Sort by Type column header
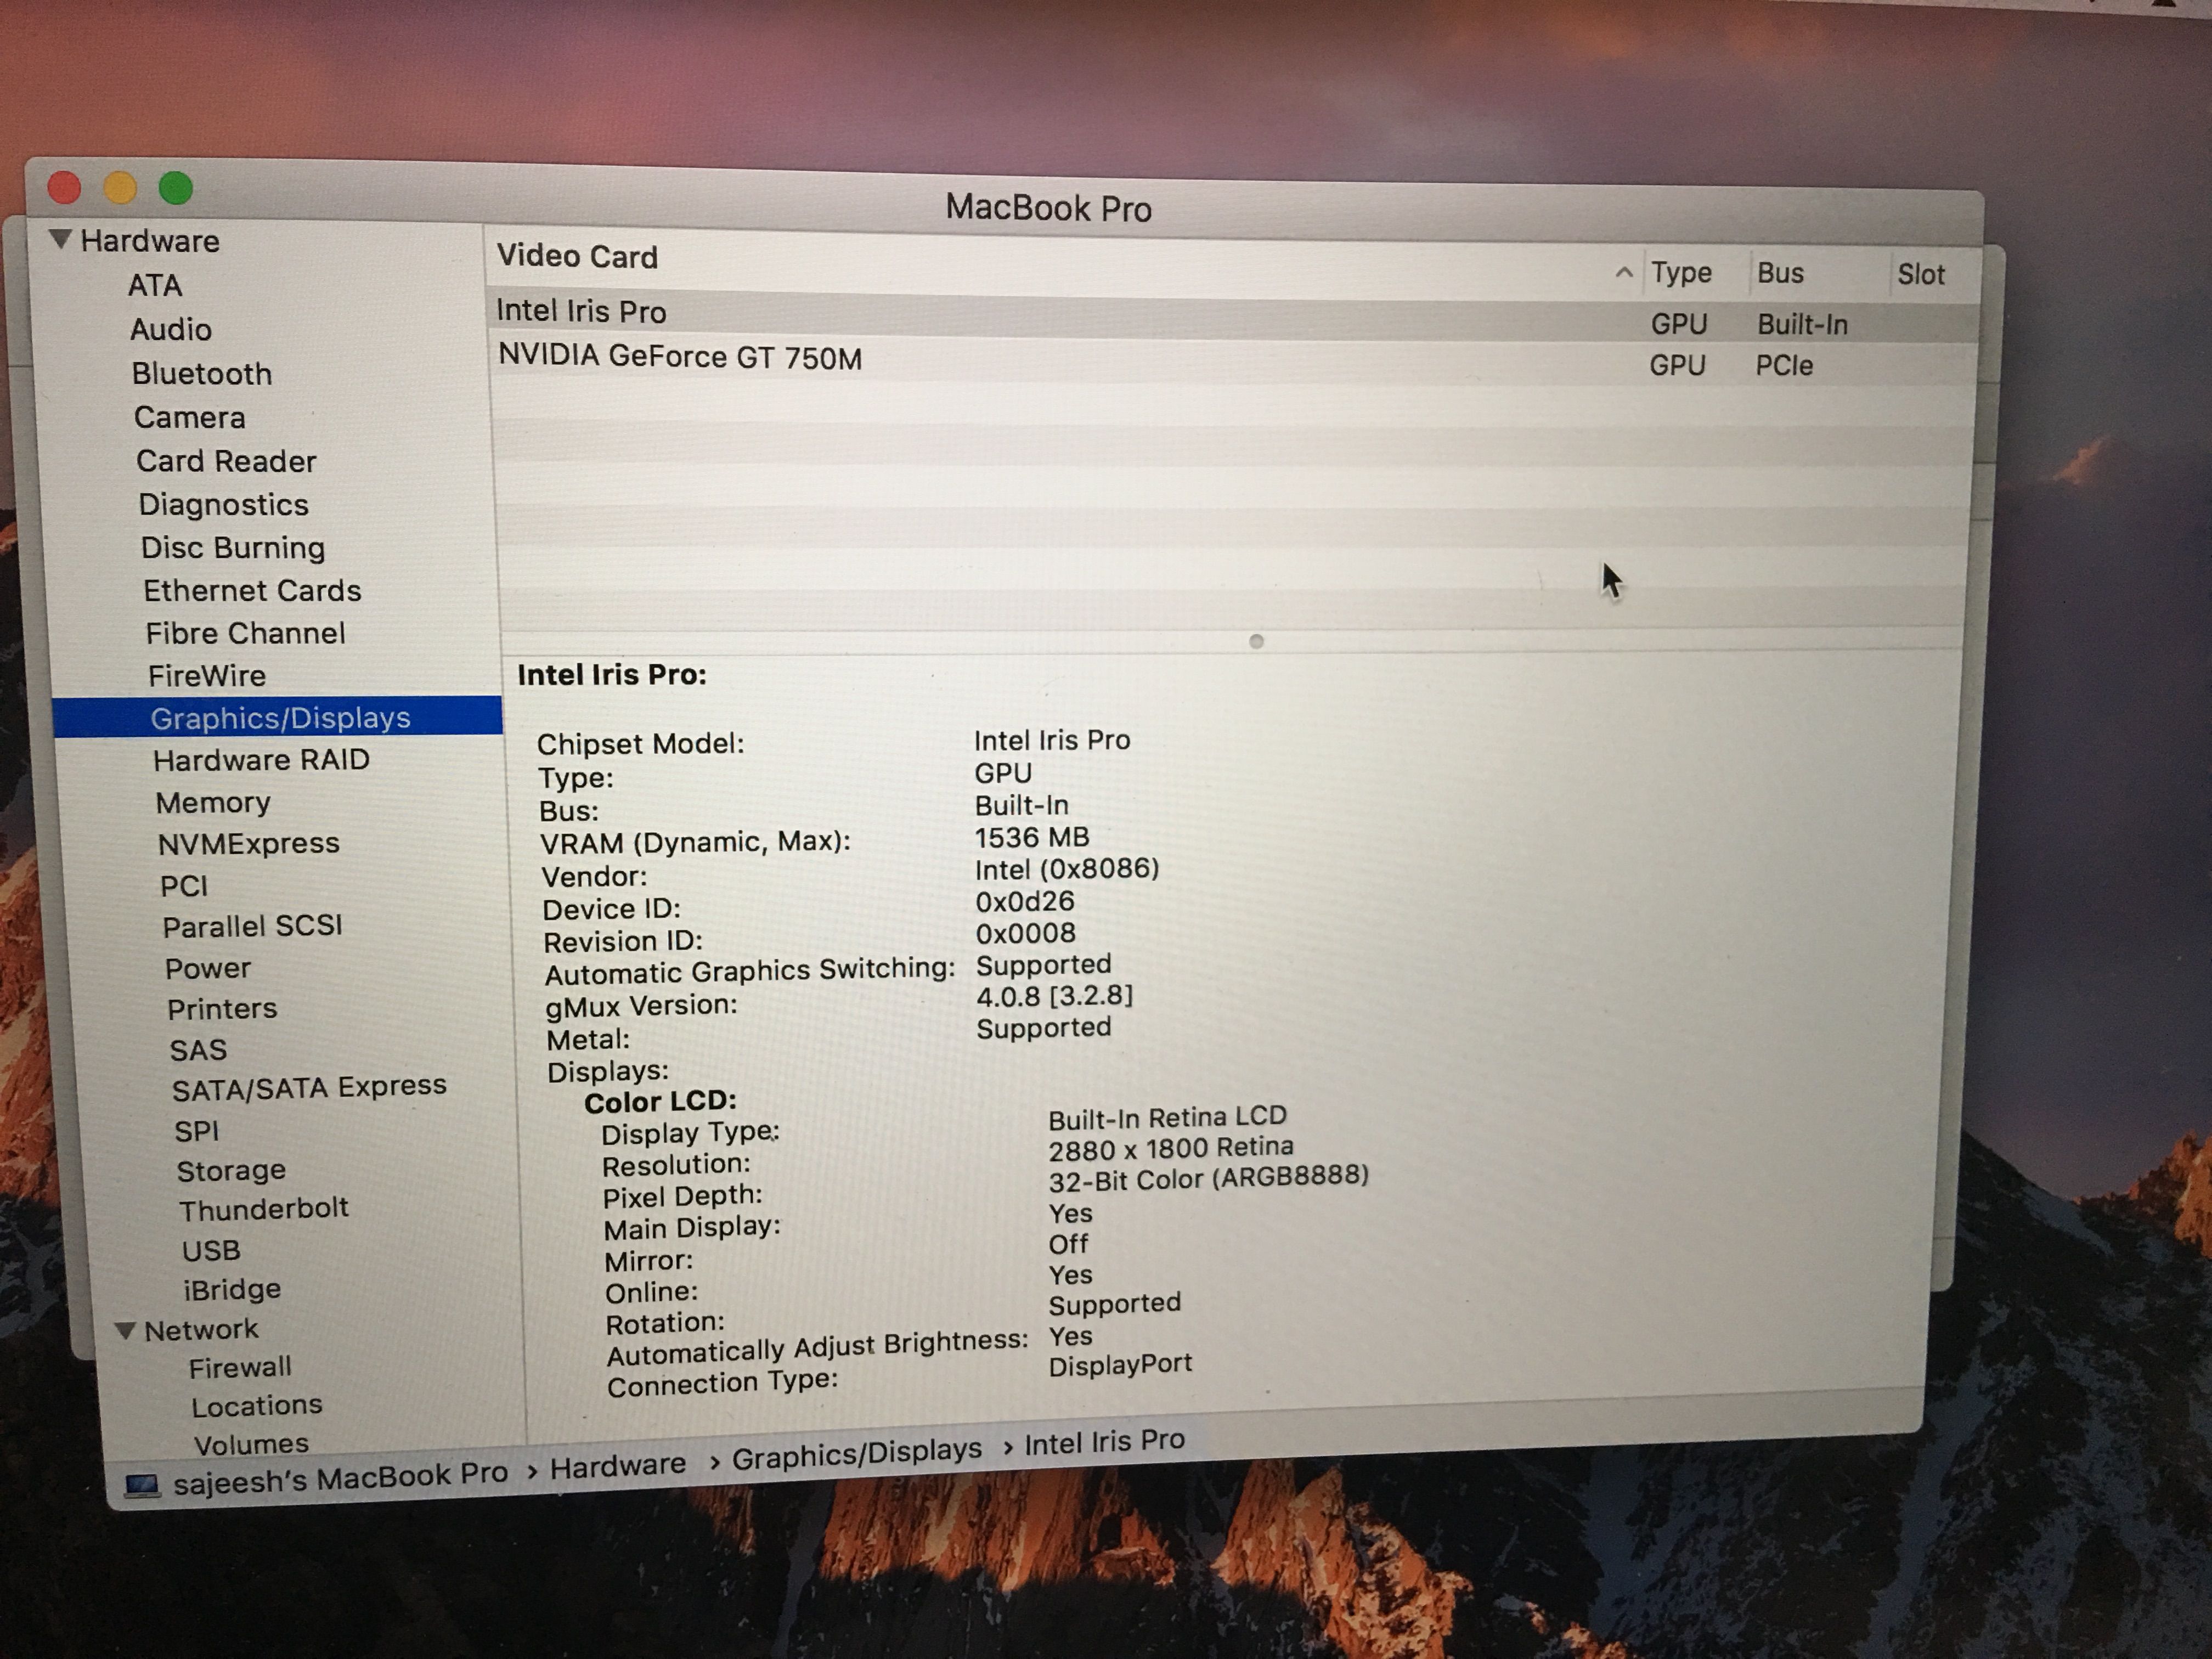The image size is (2212, 1659). tap(1681, 272)
